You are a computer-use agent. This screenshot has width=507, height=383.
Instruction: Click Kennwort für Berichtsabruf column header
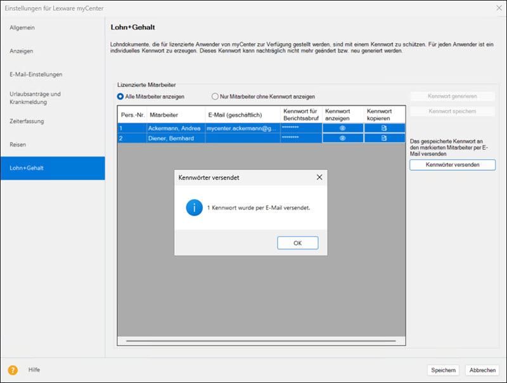click(x=302, y=115)
